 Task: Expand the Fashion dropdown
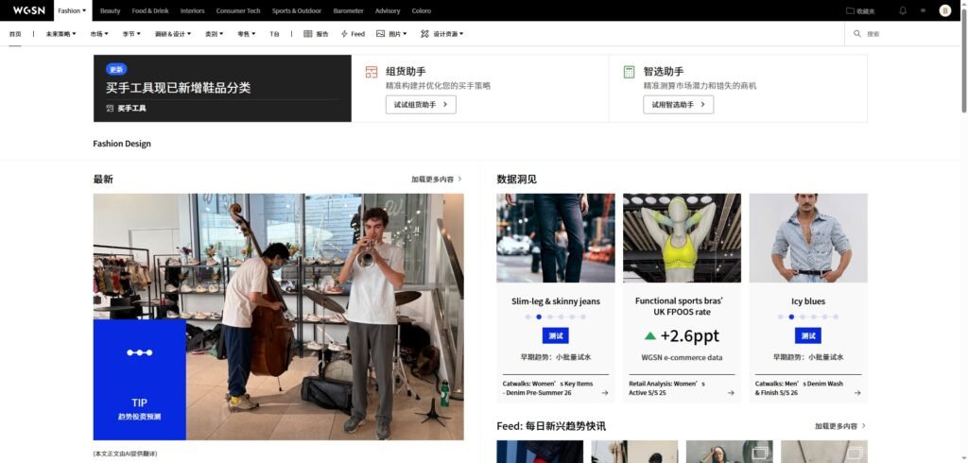point(72,10)
